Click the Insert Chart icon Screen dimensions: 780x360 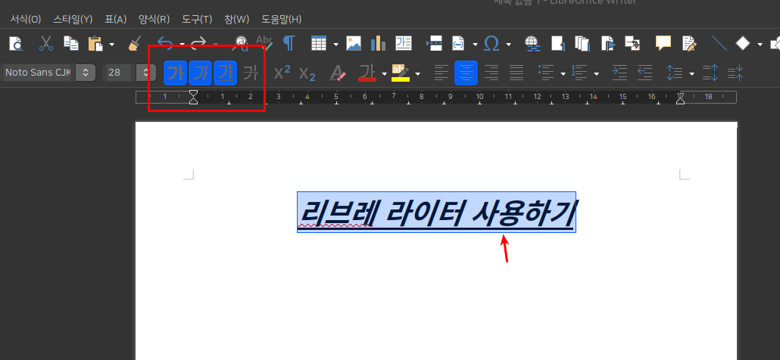(x=378, y=43)
